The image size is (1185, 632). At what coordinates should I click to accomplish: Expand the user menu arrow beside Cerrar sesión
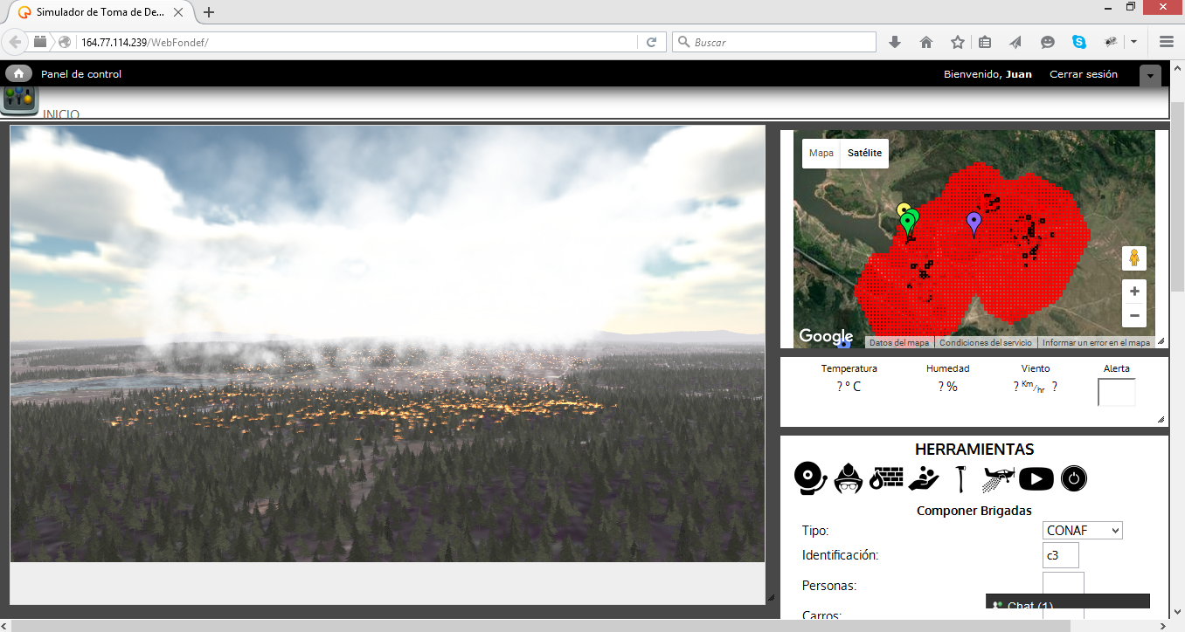click(1150, 75)
